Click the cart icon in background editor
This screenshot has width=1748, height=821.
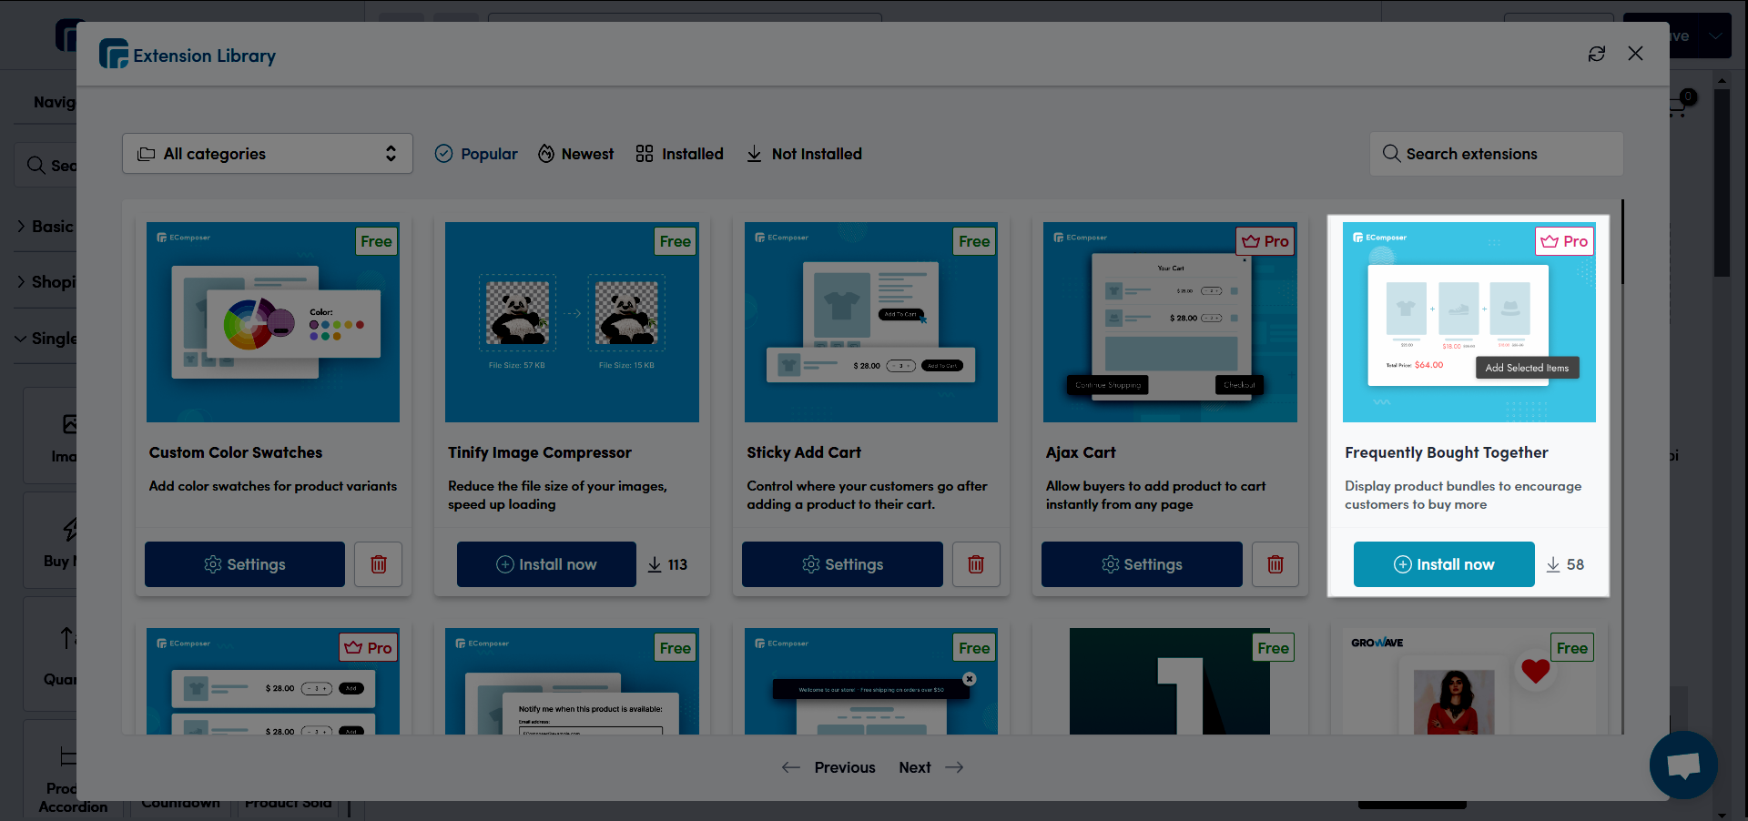(1679, 106)
